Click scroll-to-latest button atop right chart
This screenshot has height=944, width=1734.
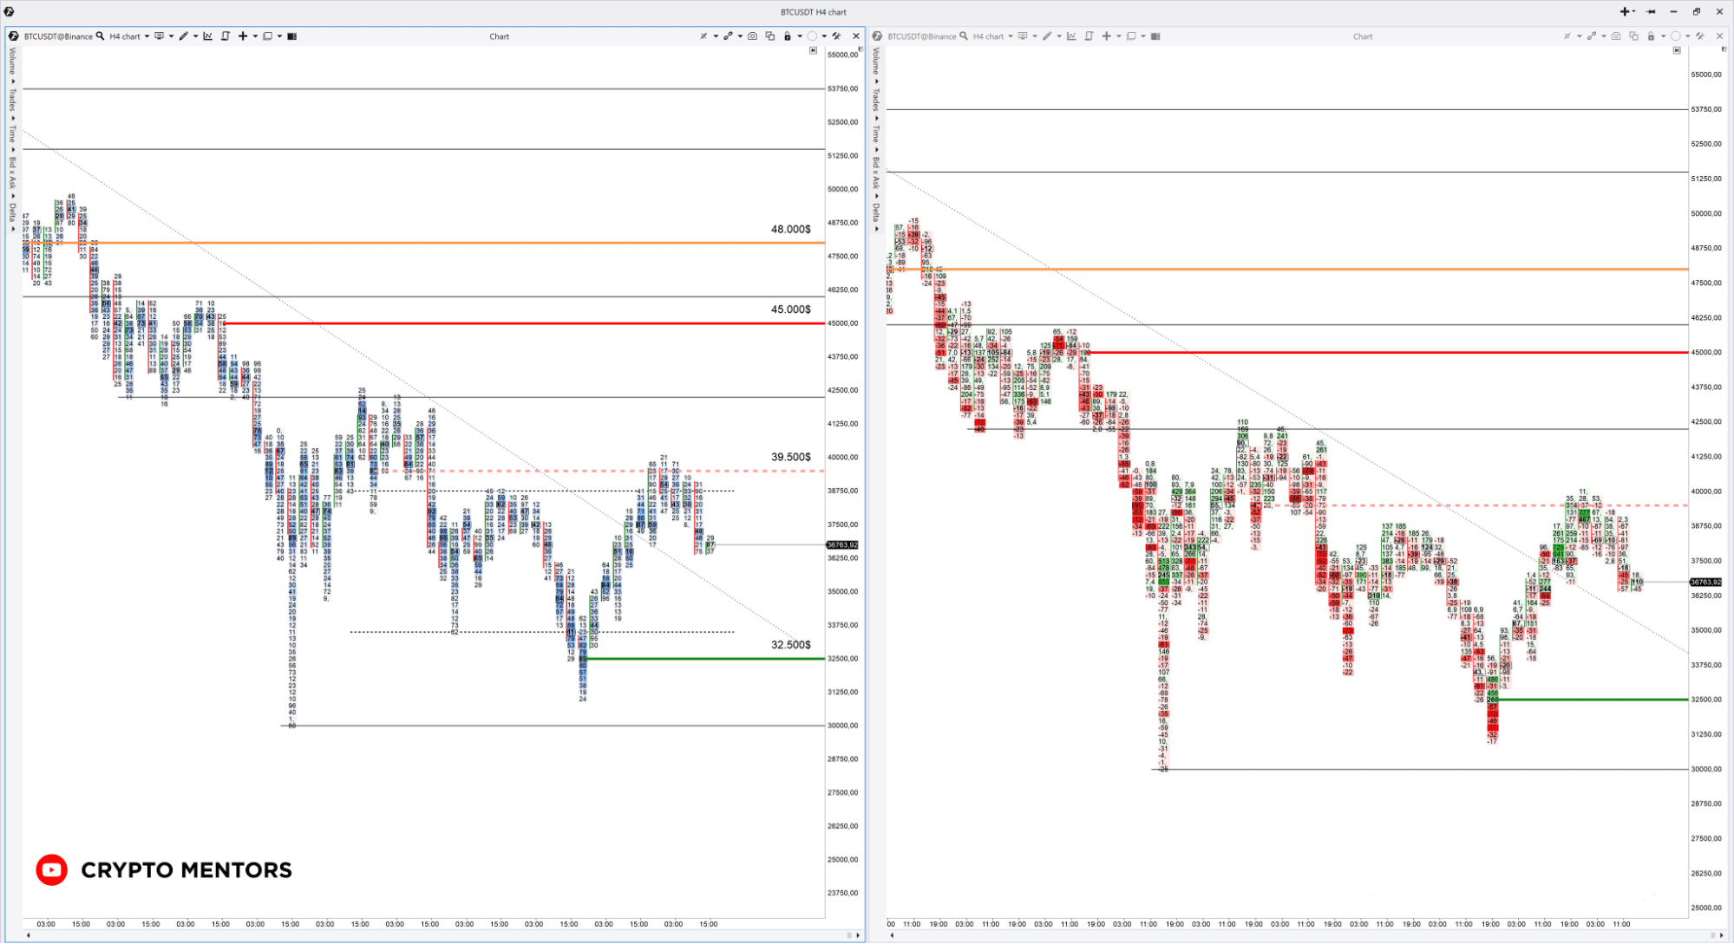pyautogui.click(x=1677, y=50)
